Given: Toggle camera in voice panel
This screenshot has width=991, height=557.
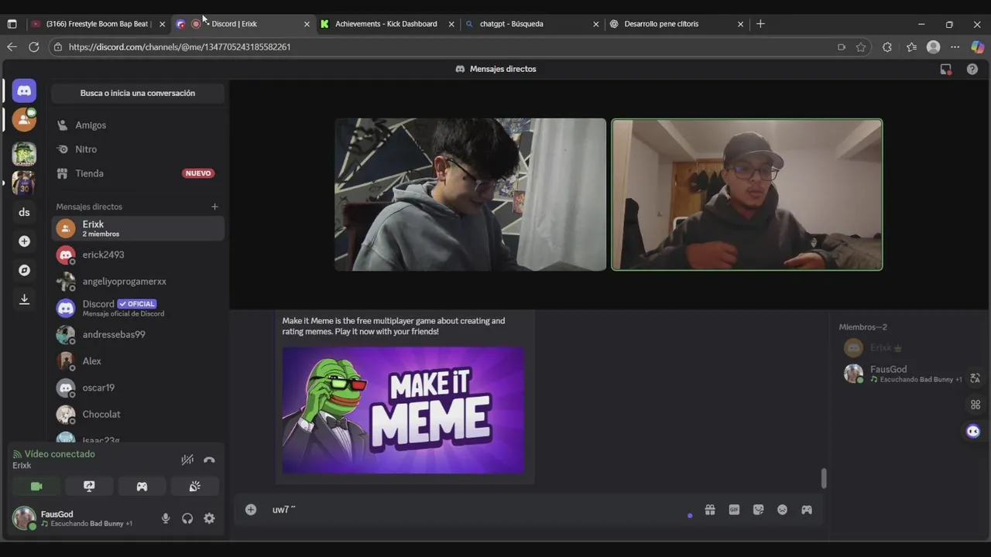Looking at the screenshot, I should pyautogui.click(x=36, y=486).
